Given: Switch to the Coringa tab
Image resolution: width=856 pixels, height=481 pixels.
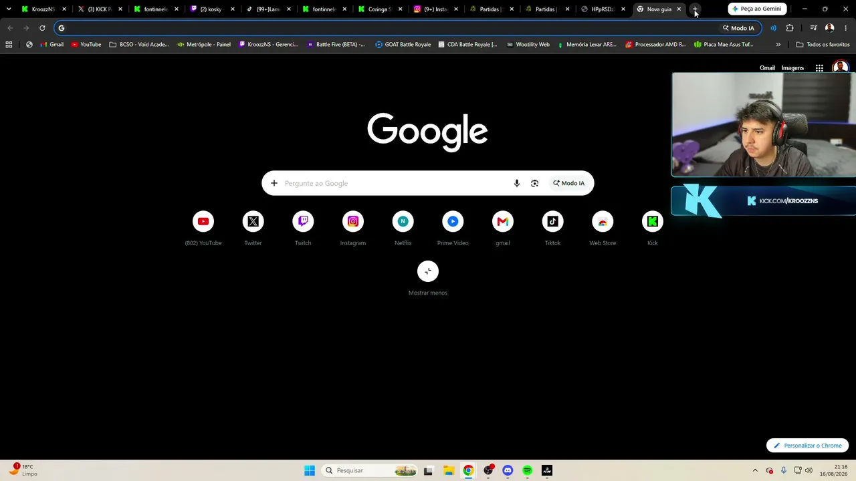Looking at the screenshot, I should click(379, 9).
